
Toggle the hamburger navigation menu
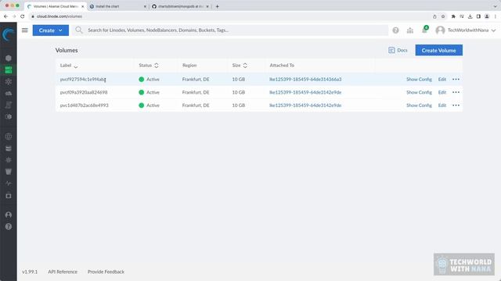tap(24, 30)
